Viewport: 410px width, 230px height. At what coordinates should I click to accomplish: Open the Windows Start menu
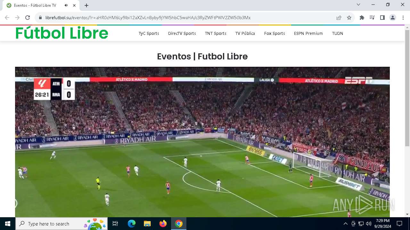coord(8,224)
